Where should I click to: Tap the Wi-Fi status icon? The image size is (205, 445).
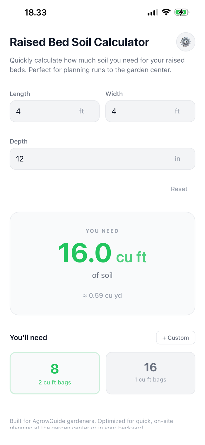click(x=166, y=12)
